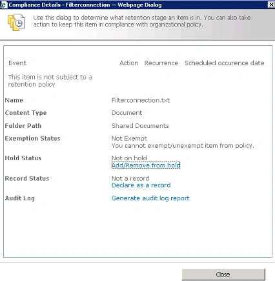
Task: Click the Audit Log field label
Action: [x=20, y=198]
